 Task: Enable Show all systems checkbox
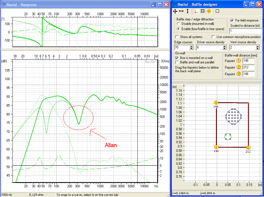click(x=177, y=37)
